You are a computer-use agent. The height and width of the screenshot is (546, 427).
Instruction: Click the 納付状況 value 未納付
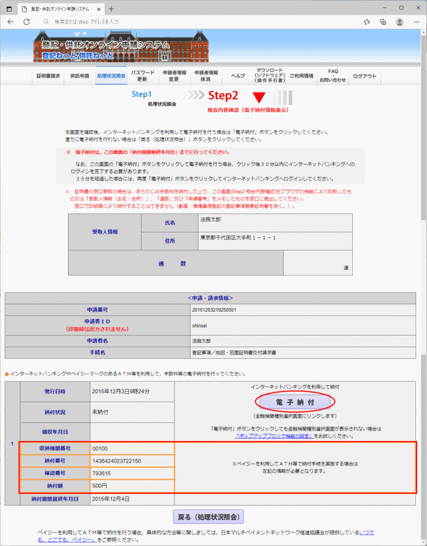click(100, 412)
